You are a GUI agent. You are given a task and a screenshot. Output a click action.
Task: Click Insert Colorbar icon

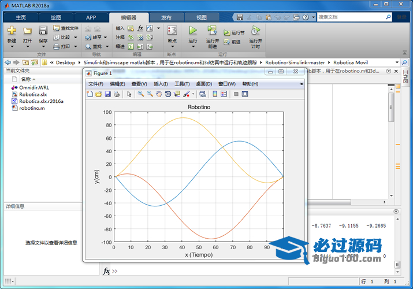(x=215, y=94)
